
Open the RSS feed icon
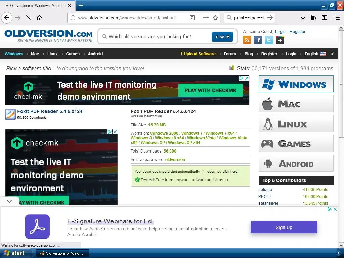click(247, 40)
